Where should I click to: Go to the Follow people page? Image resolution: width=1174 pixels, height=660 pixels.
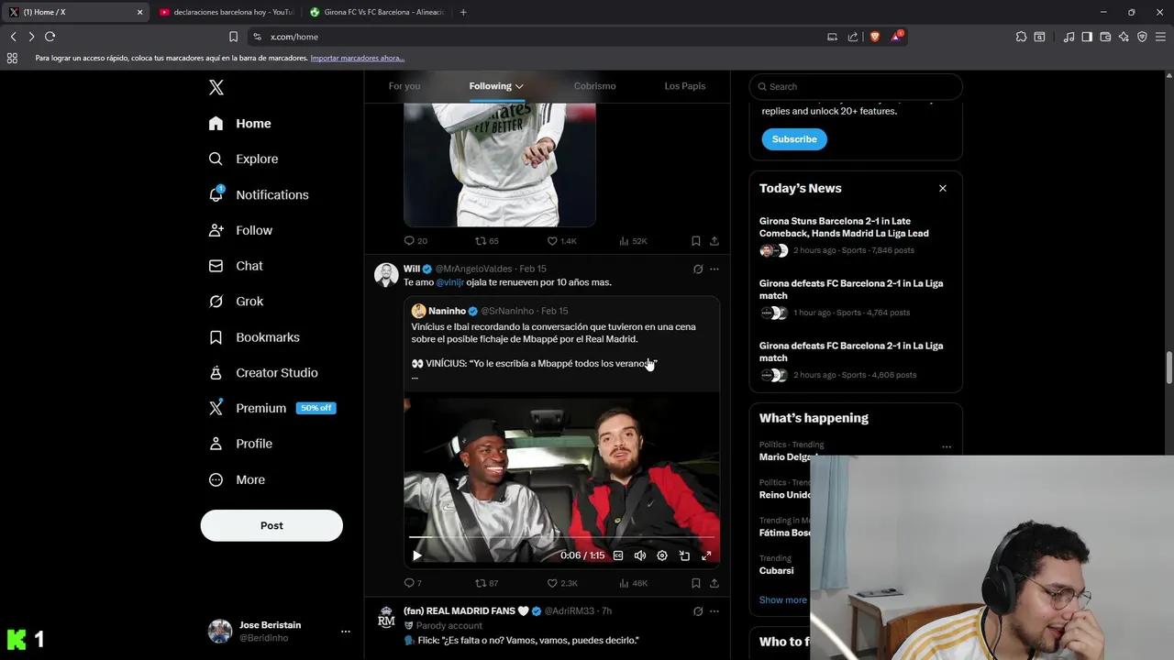click(x=240, y=230)
